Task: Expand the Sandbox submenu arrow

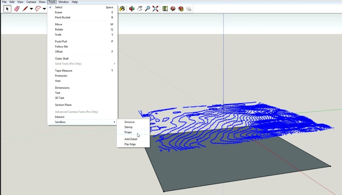Action: coord(114,122)
